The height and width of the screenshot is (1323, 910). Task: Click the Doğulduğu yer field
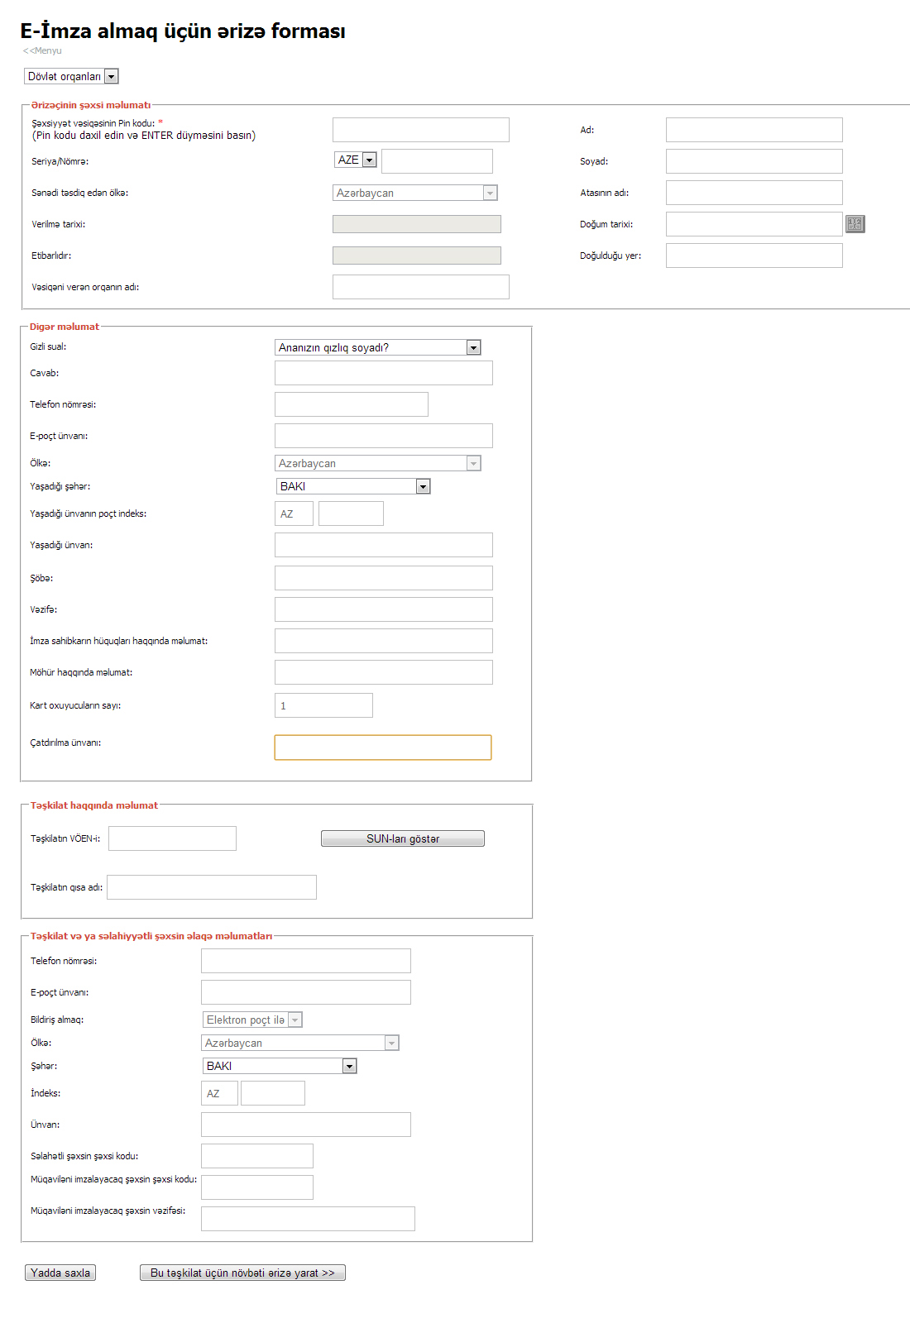pos(754,256)
